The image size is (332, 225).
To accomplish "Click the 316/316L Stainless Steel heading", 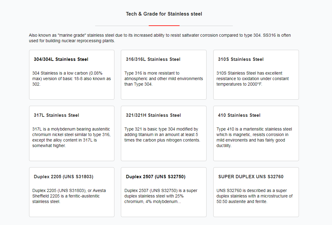I will 153,59.
